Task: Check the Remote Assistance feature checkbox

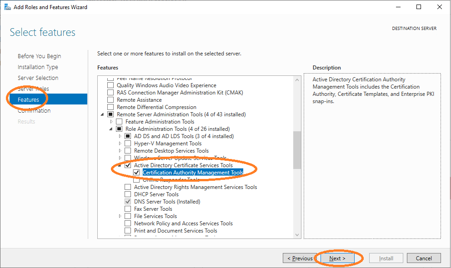Action: pos(110,100)
